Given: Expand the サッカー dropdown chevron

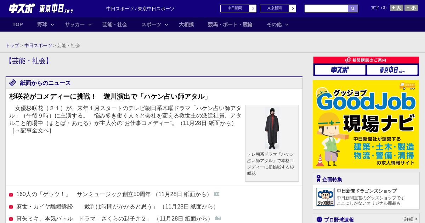Looking at the screenshot, I should pyautogui.click(x=90, y=25).
